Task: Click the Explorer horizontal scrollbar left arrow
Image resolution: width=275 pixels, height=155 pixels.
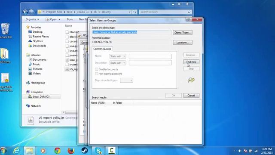Action: point(63,112)
